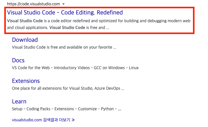Open the 'Visual Studio Code - Code Editing. Redefined' title
Image resolution: width=208 pixels, height=127 pixels.
(x=65, y=13)
